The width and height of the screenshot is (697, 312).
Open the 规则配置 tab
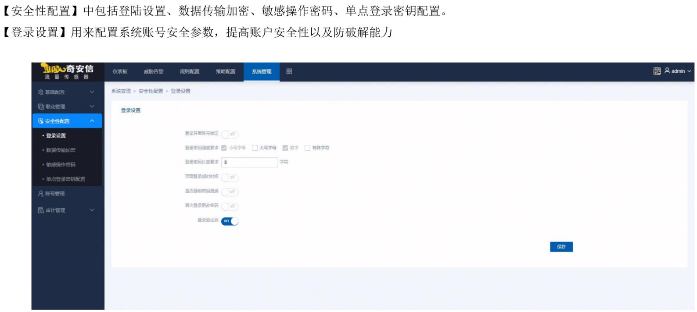(x=190, y=71)
